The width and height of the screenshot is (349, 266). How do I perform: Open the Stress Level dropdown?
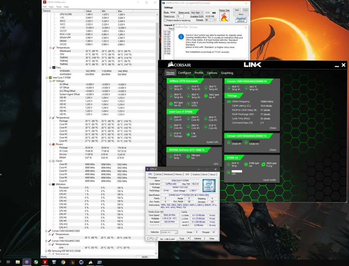coord(197,13)
